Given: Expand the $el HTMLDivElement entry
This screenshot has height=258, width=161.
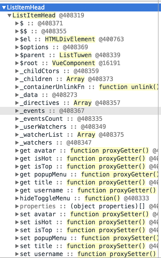Looking at the screenshot, I should pyautogui.click(x=17, y=39).
